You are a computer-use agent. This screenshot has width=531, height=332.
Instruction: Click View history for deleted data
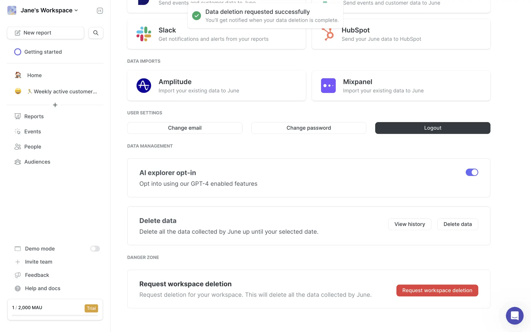(x=409, y=224)
